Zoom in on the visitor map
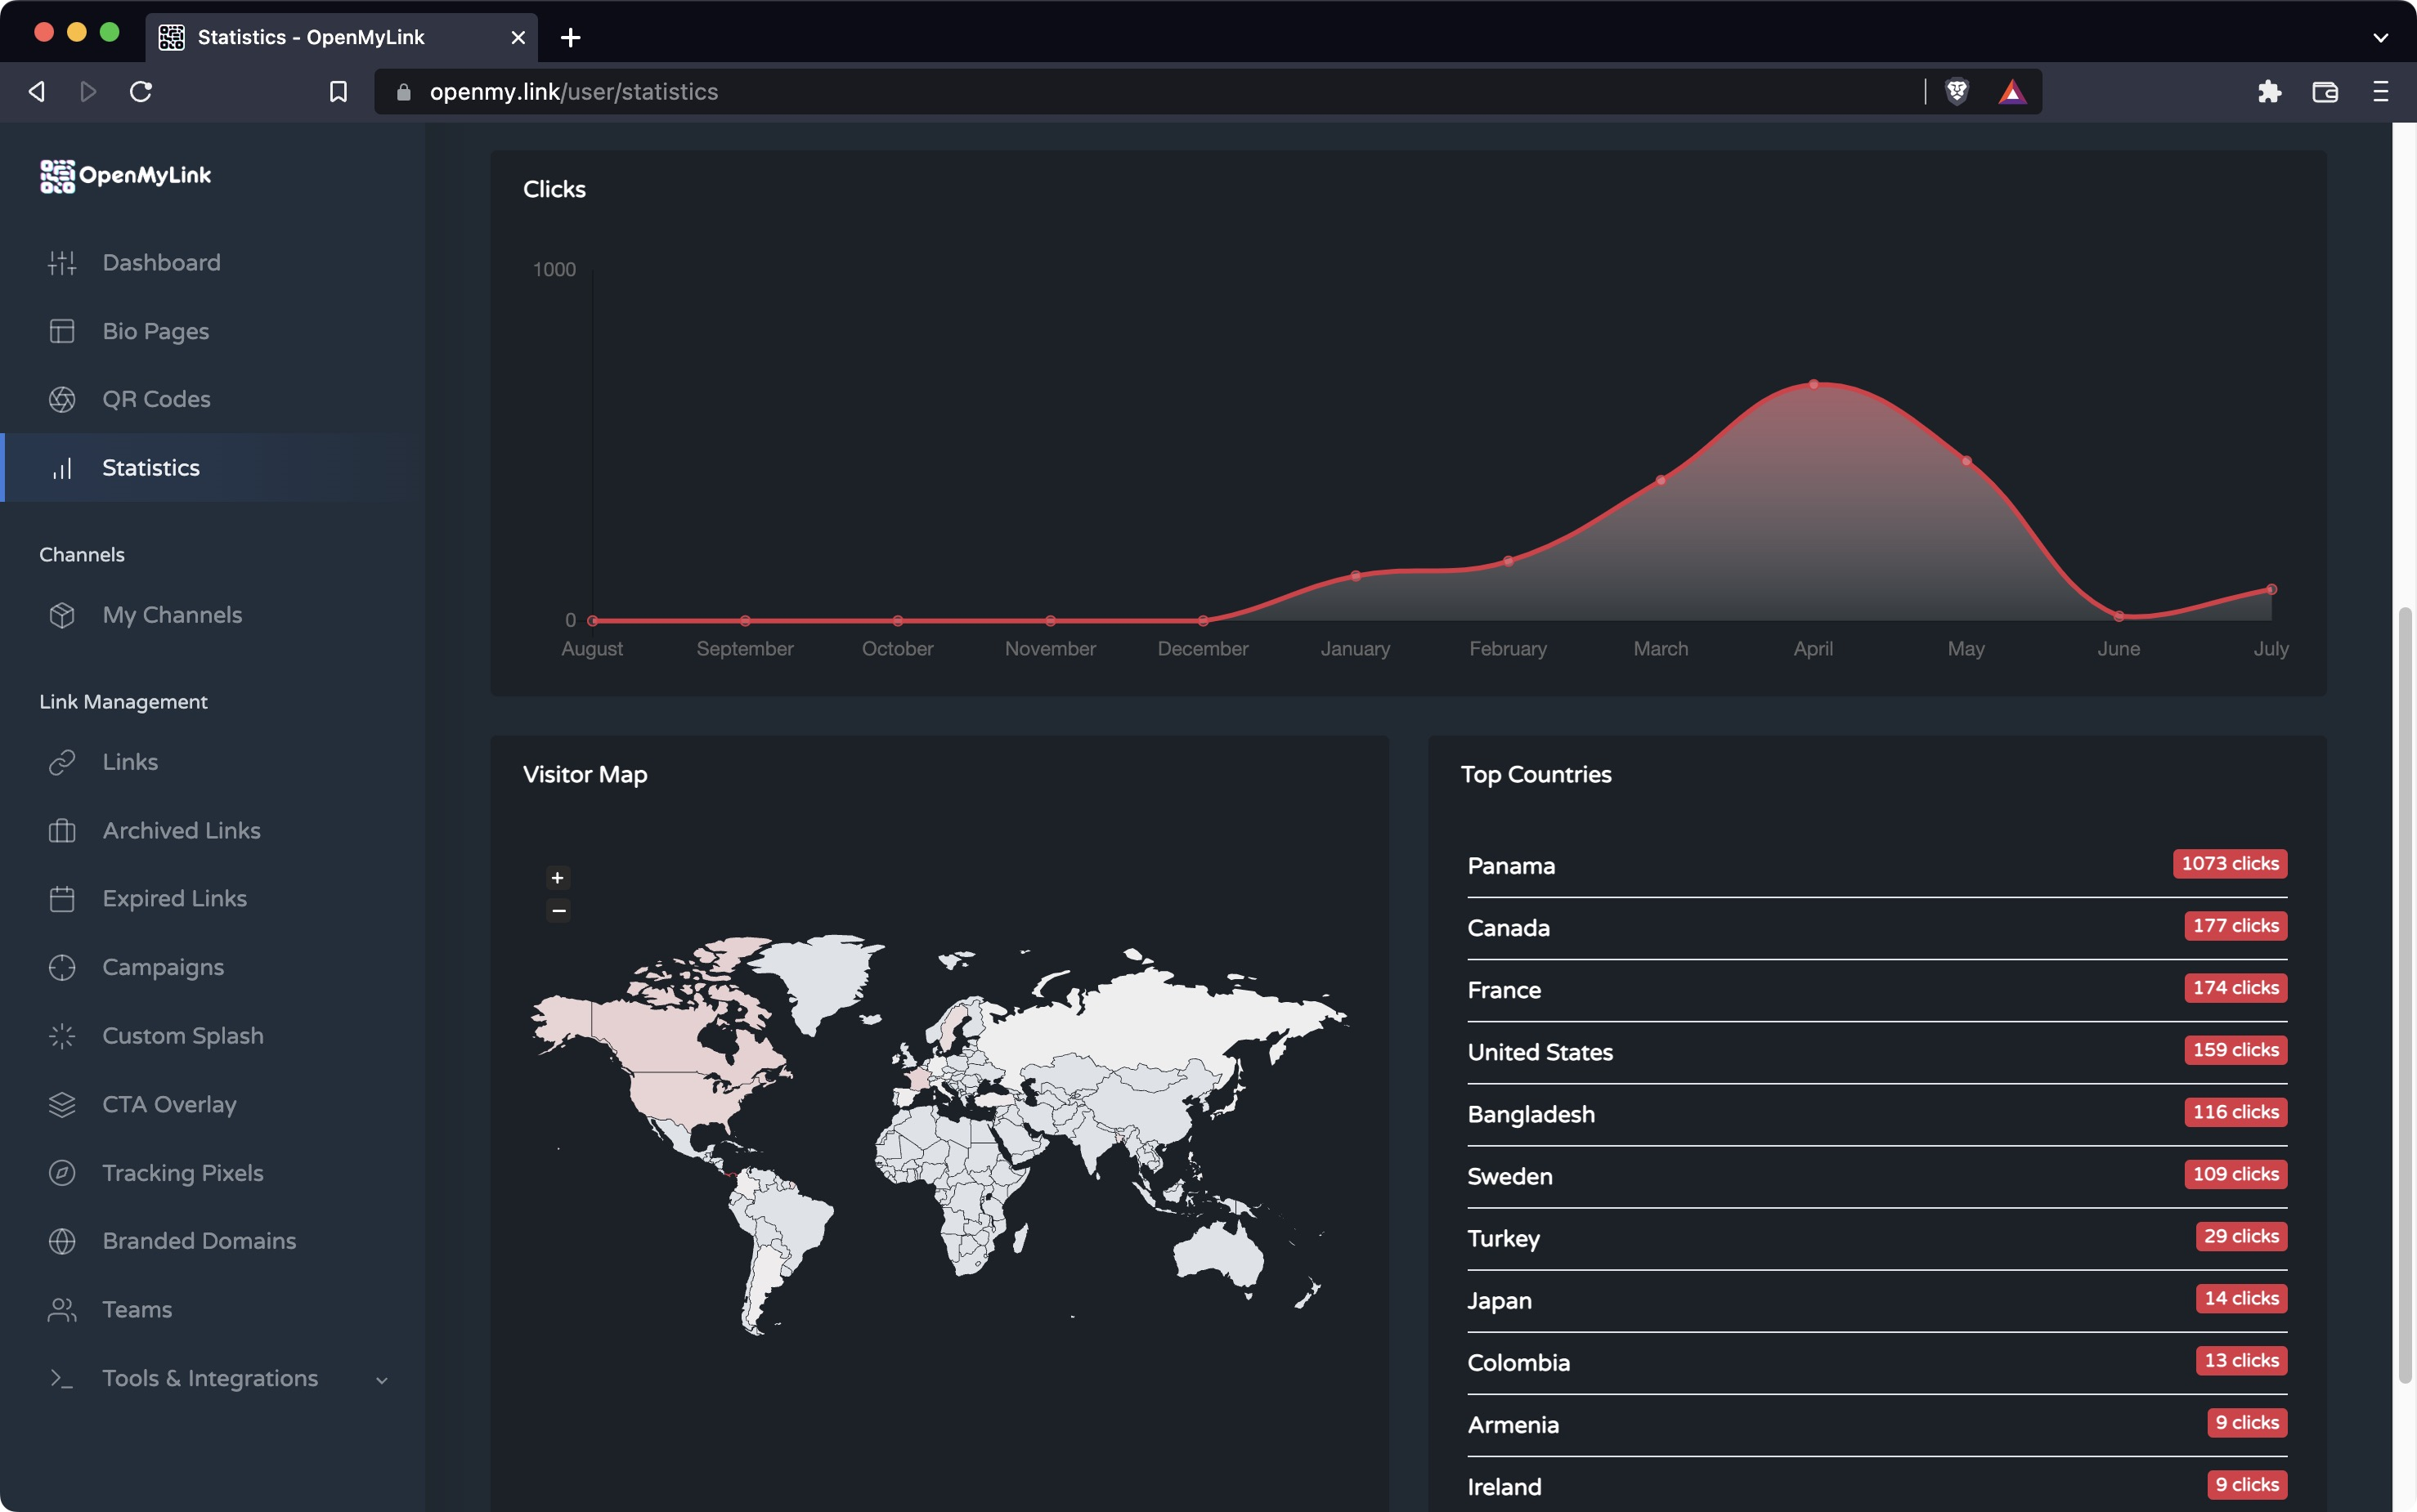 (558, 878)
